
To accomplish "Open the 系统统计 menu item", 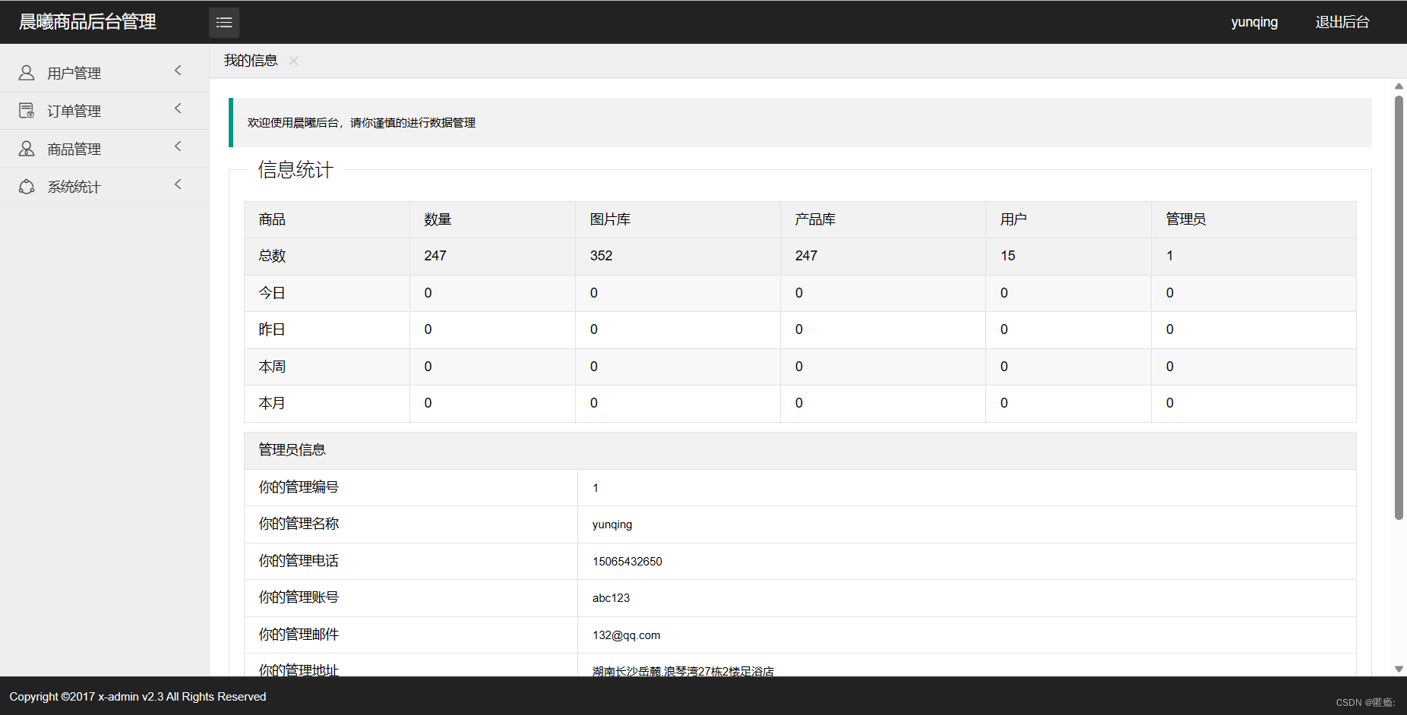I will pyautogui.click(x=104, y=187).
